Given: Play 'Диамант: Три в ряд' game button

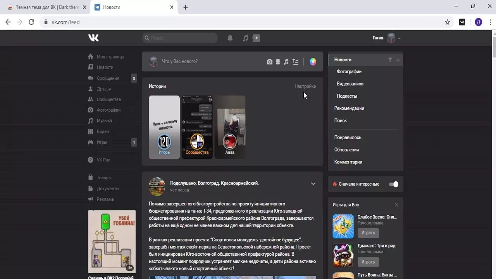Looking at the screenshot, I should click(x=368, y=262).
